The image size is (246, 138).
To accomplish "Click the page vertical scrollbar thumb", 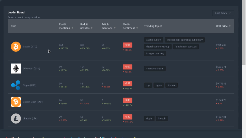I will tap(244, 32).
